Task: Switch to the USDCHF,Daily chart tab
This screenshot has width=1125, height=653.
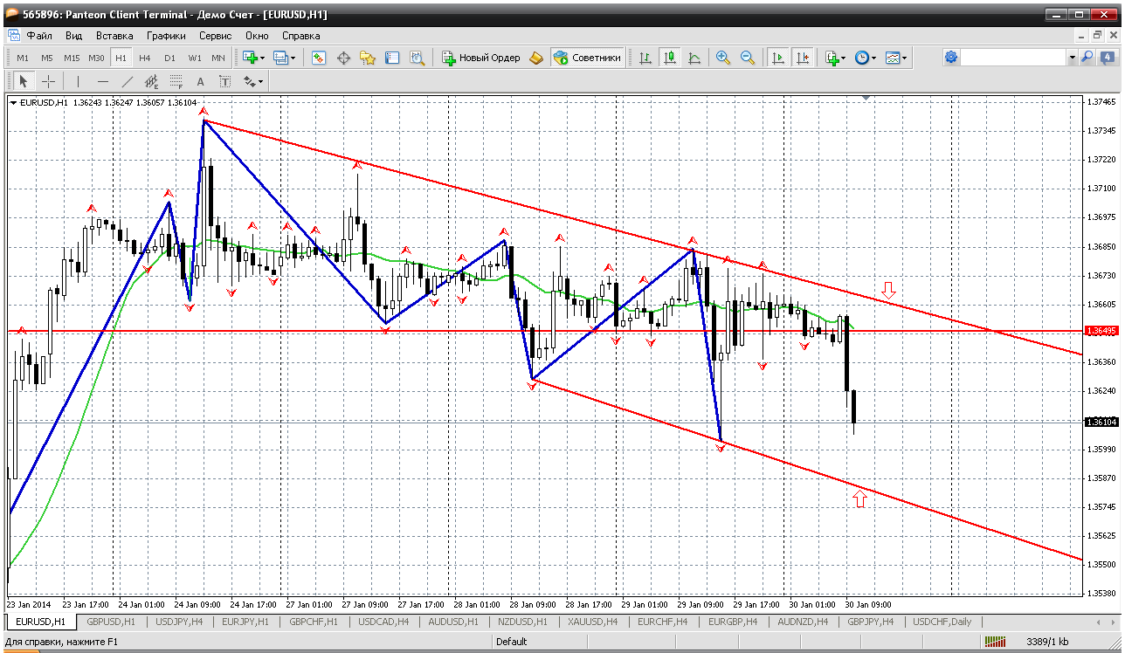Action: click(x=942, y=622)
